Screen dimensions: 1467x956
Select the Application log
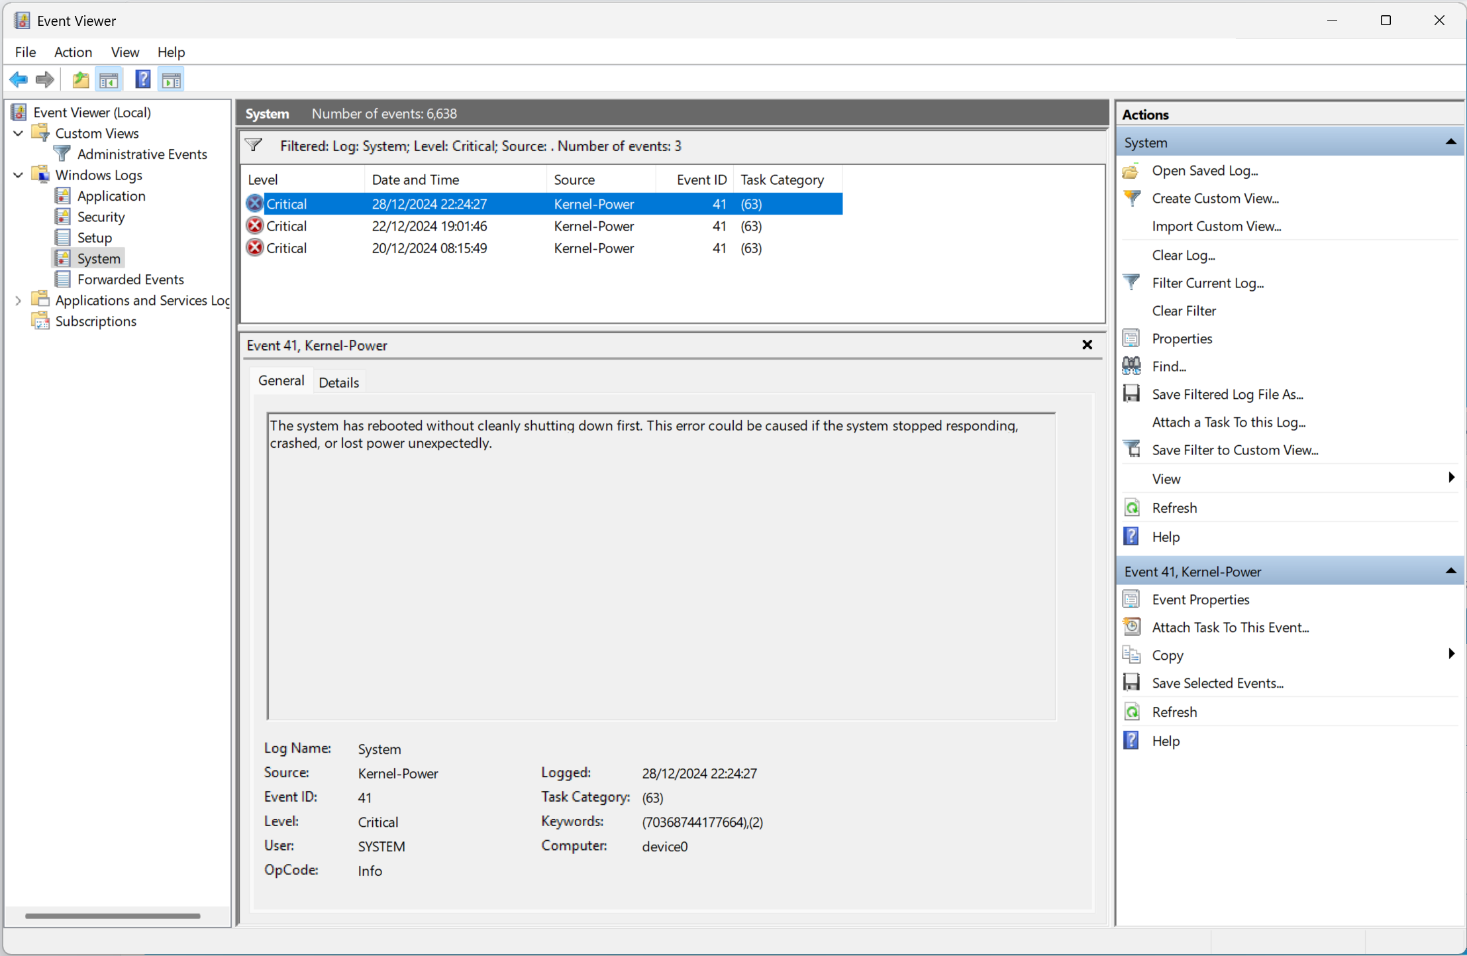[x=111, y=195]
